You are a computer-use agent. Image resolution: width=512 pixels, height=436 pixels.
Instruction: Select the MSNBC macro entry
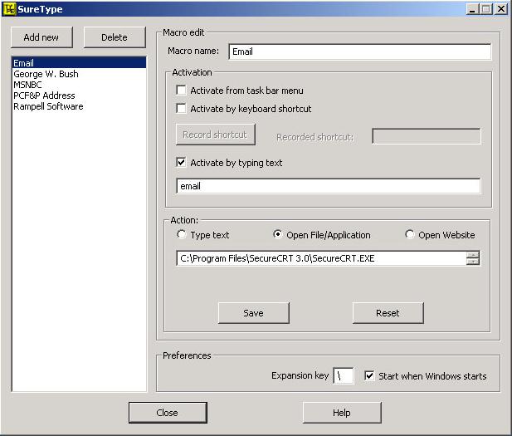[79, 85]
